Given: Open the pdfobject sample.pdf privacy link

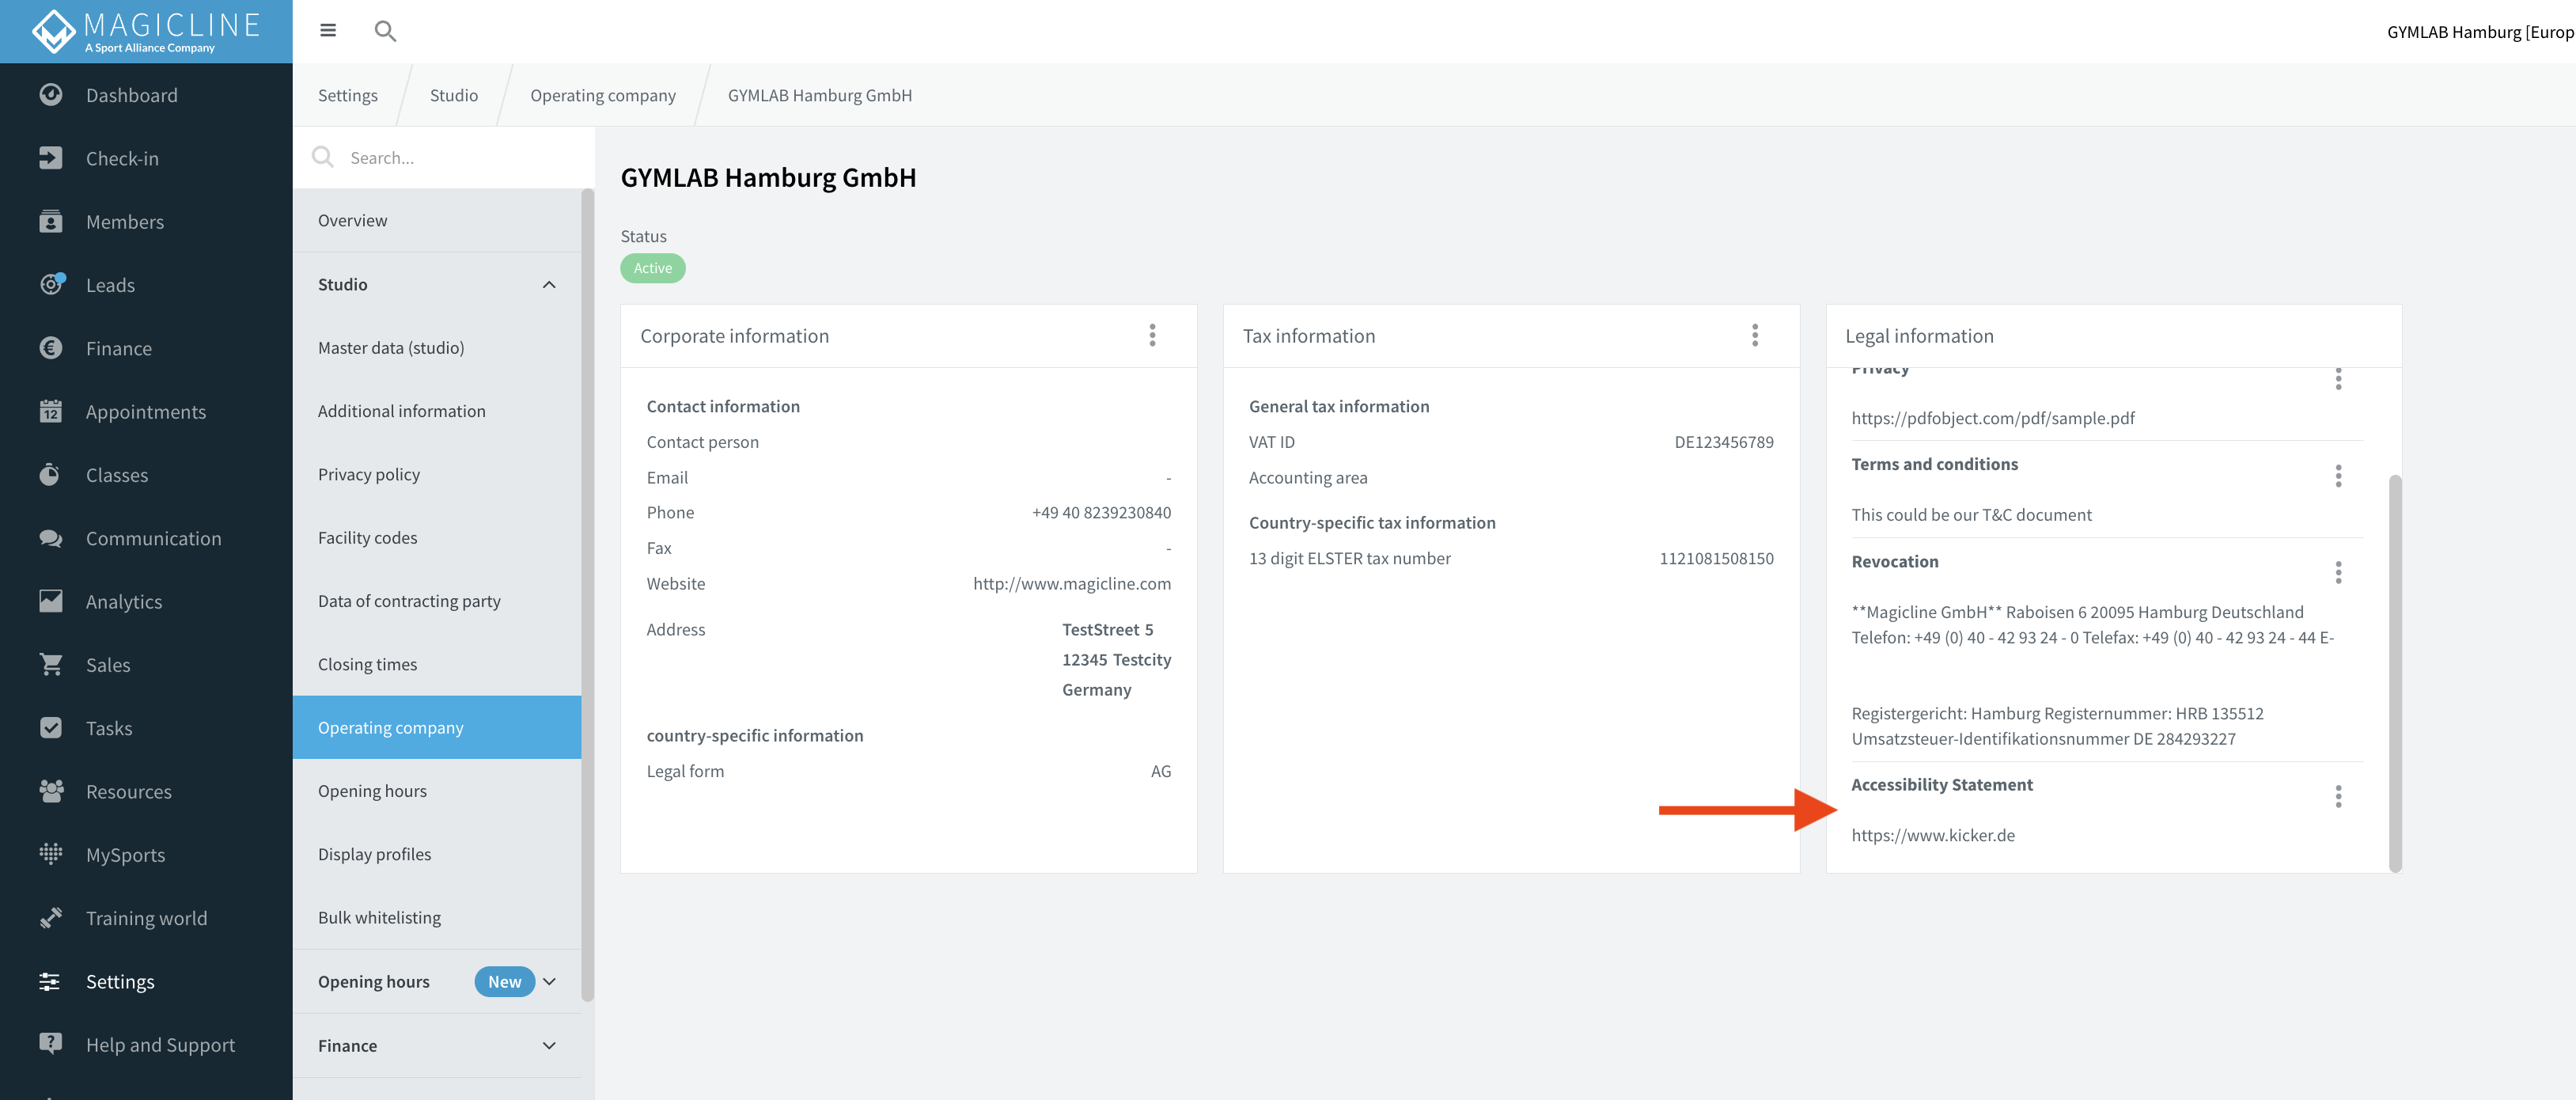Looking at the screenshot, I should tap(1993, 418).
